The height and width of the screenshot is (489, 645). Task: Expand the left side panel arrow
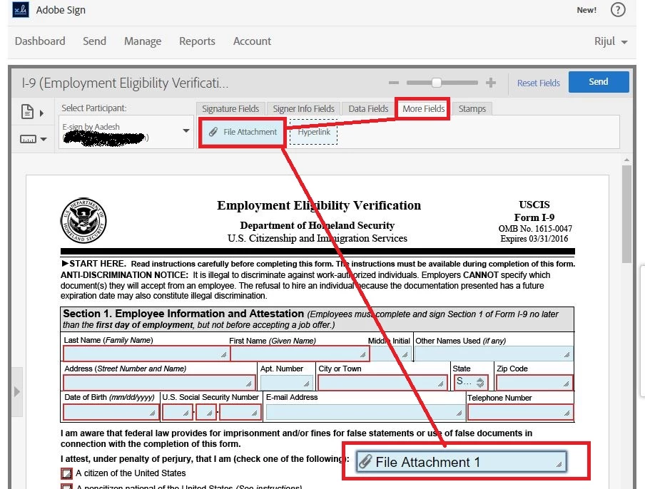17,391
